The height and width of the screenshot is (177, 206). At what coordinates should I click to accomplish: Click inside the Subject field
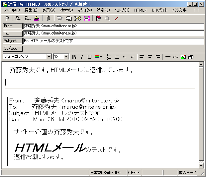click(x=114, y=41)
